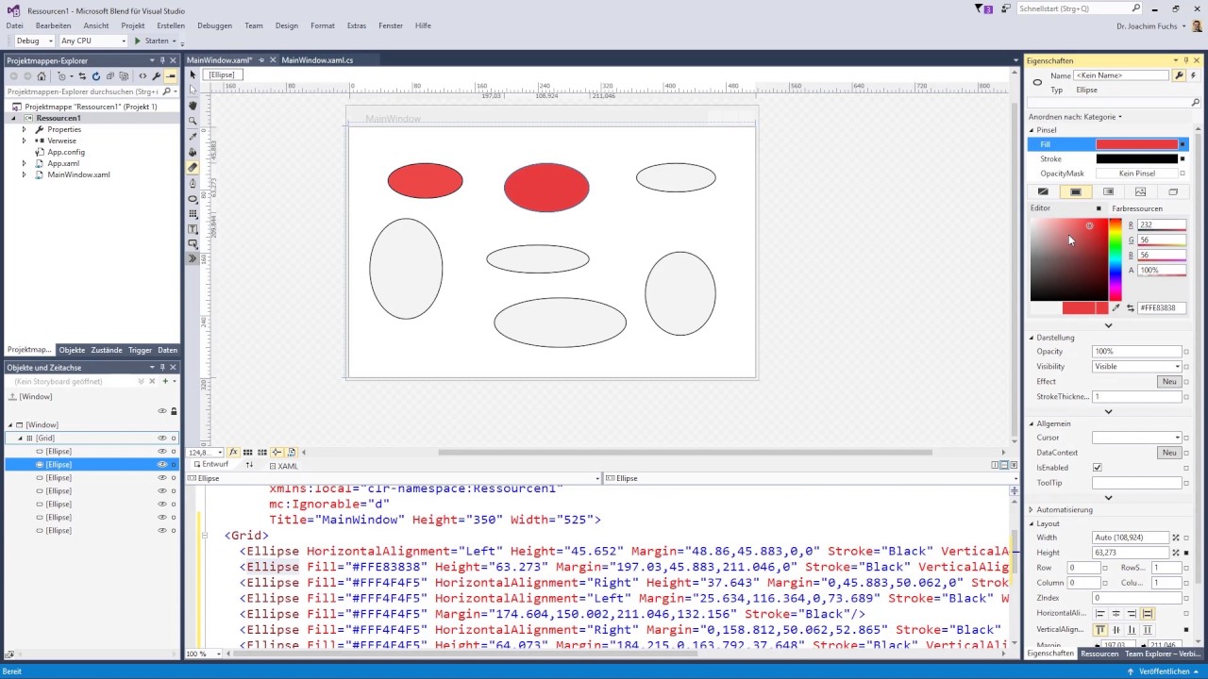Open the Debuggen menu

(214, 25)
